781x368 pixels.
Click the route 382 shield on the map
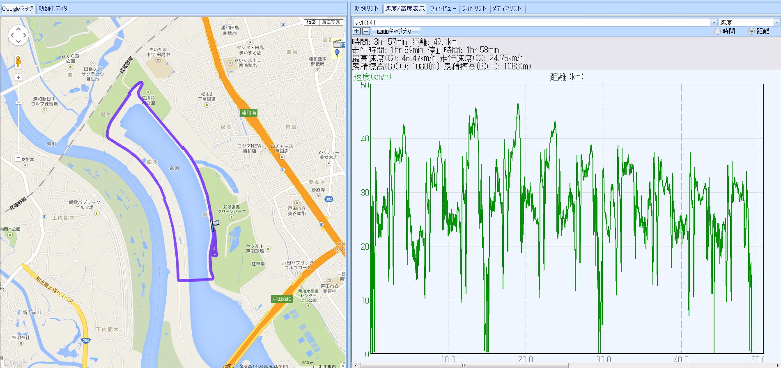tap(328, 199)
